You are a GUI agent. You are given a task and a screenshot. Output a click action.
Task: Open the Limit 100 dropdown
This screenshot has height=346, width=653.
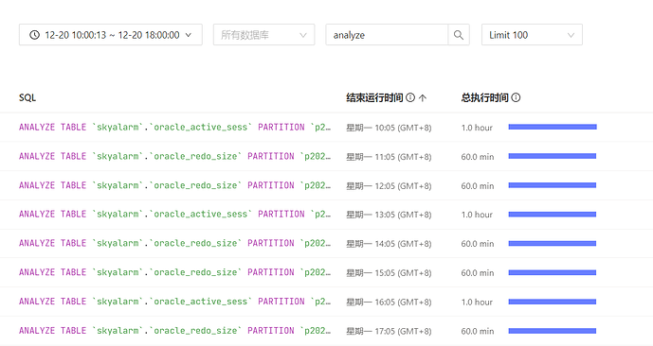click(x=532, y=35)
